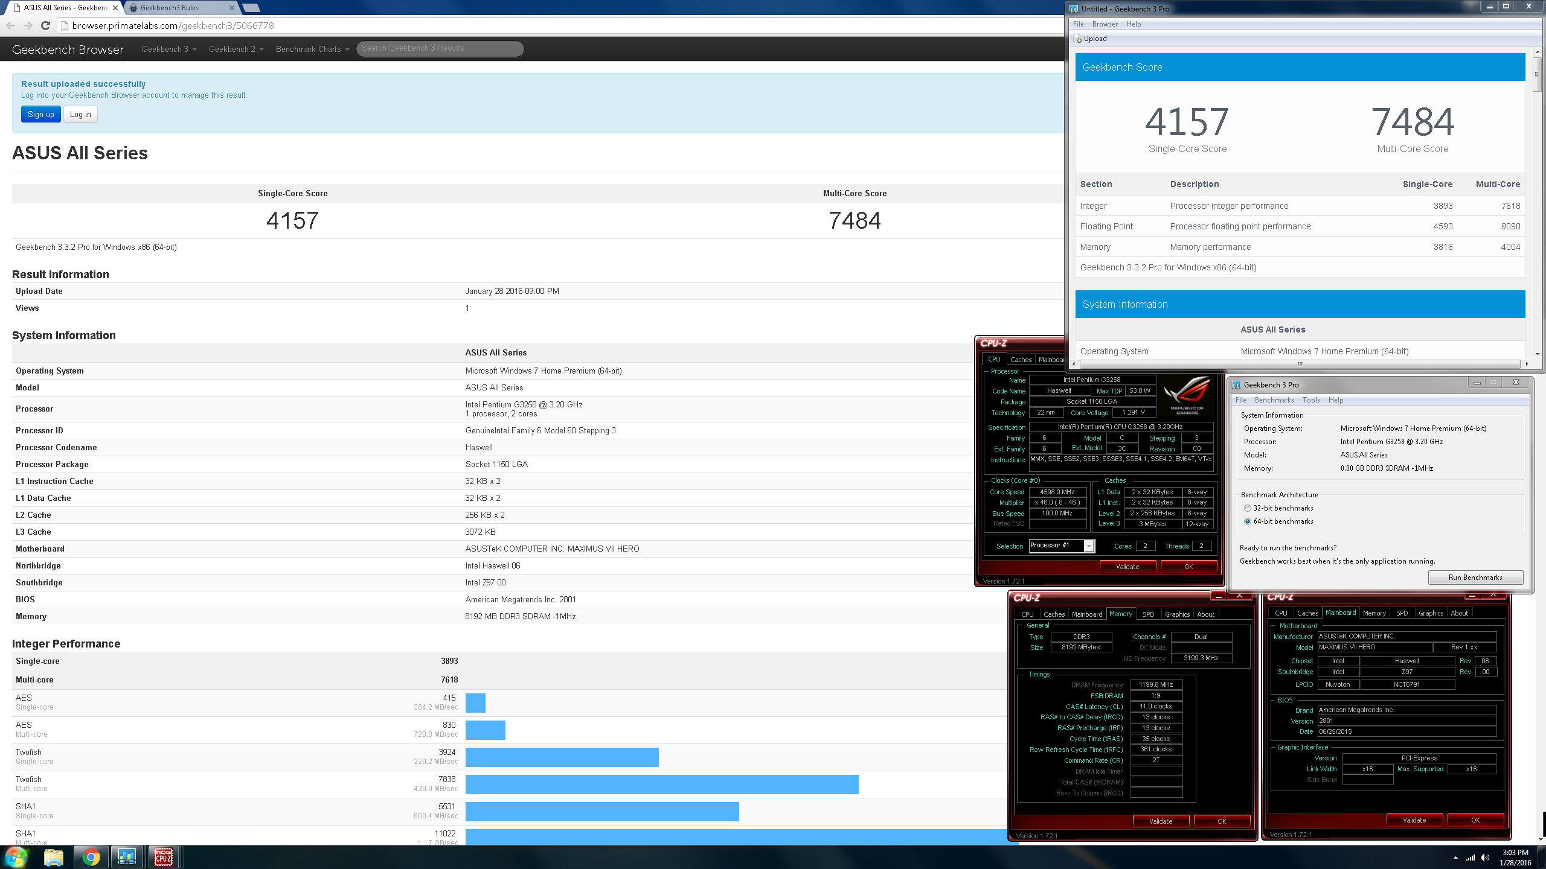
Task: Open the Benchmarks menu in Geekbench 3 Pro
Action: 1274,400
